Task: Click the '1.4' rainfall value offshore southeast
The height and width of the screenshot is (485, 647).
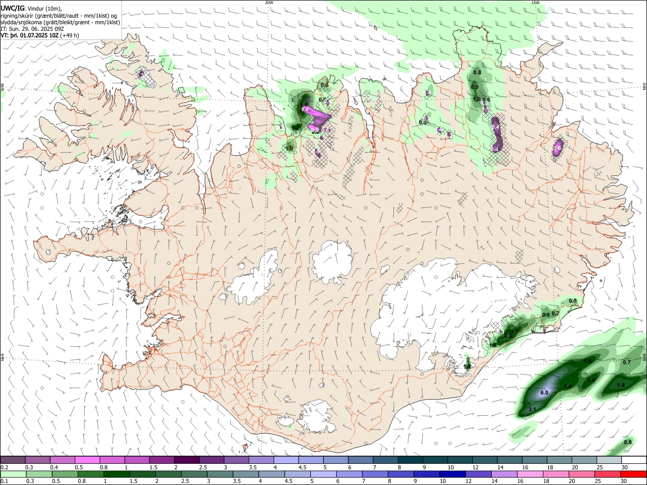Action: (x=591, y=379)
